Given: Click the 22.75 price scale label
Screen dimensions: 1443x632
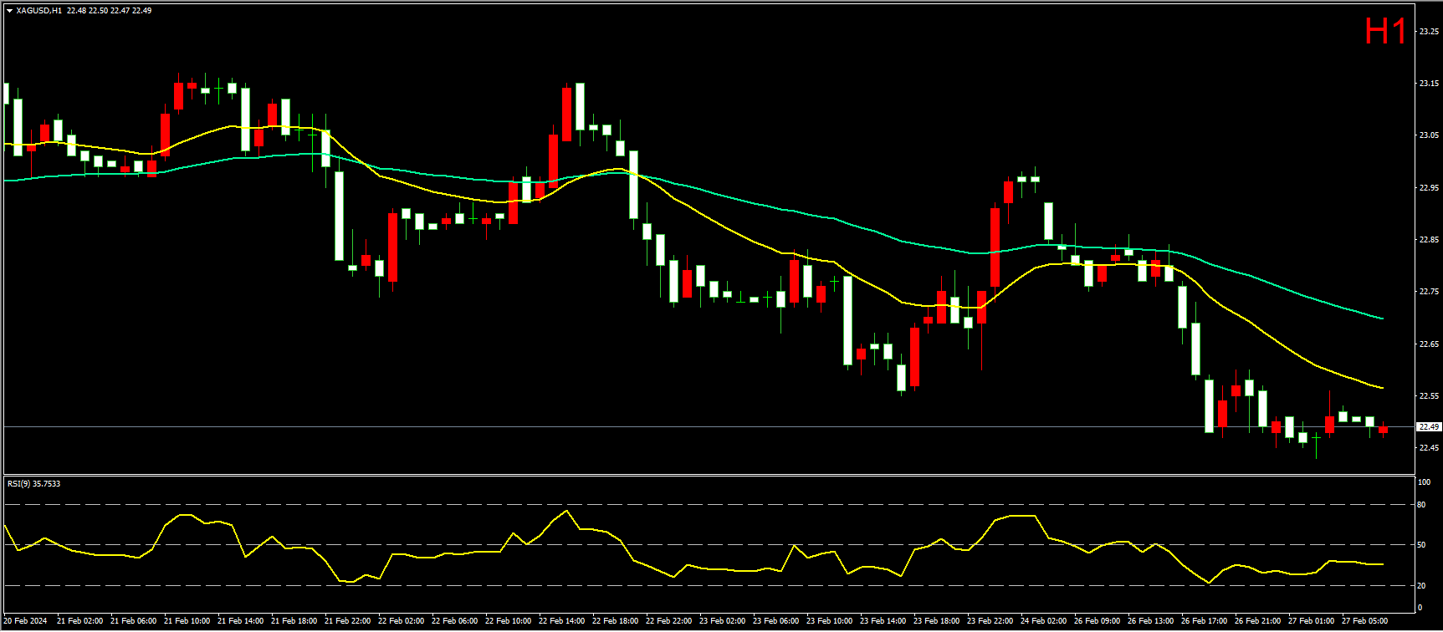Looking at the screenshot, I should point(1429,292).
